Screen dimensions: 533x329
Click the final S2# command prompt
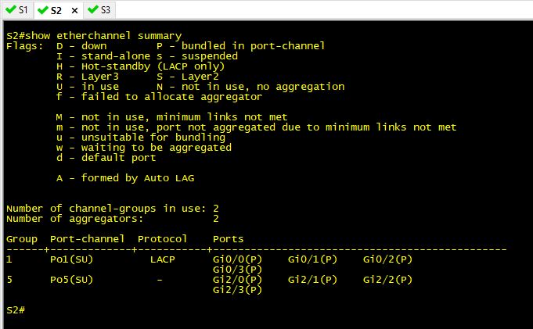[16, 310]
